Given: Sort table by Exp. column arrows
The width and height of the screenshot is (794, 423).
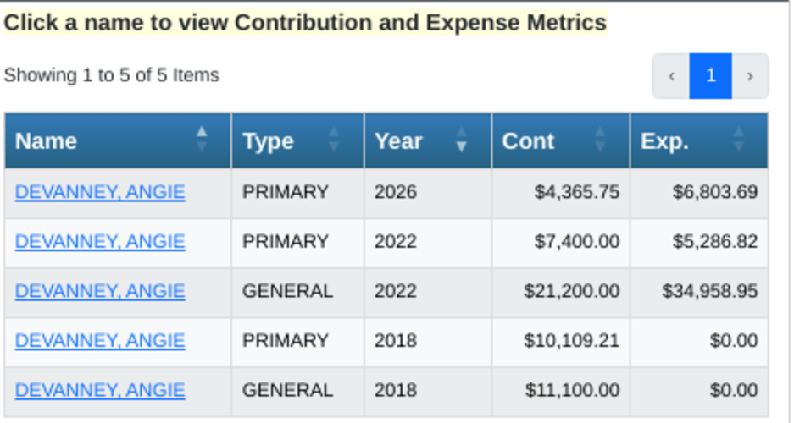Looking at the screenshot, I should (738, 139).
